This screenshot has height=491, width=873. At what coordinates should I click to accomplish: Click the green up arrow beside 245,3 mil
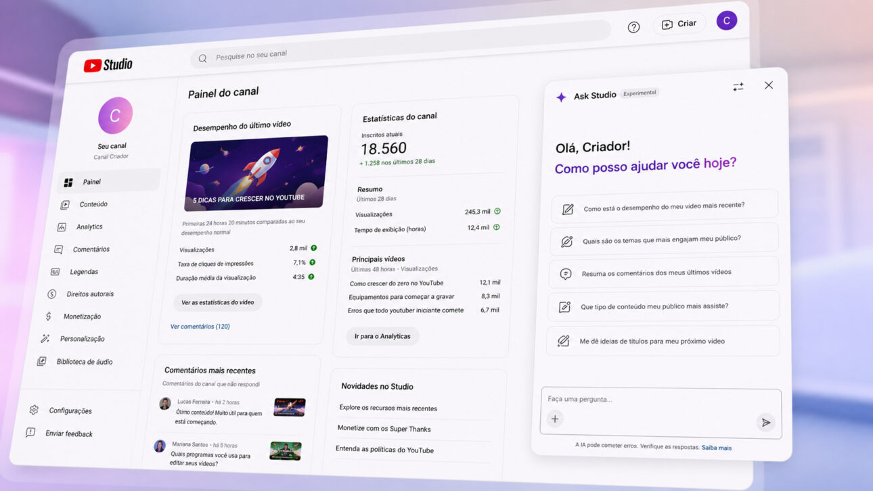click(x=497, y=211)
